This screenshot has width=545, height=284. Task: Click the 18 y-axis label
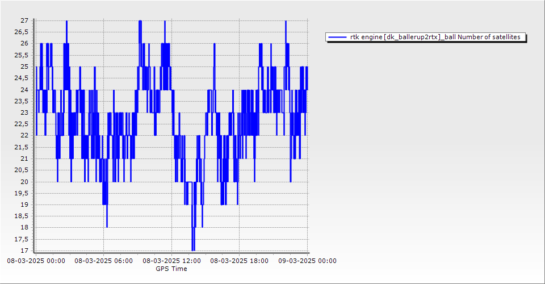point(24,228)
